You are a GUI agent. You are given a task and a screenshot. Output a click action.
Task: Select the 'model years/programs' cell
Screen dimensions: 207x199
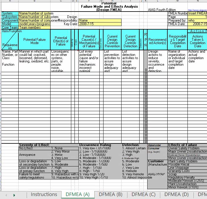click(34, 24)
